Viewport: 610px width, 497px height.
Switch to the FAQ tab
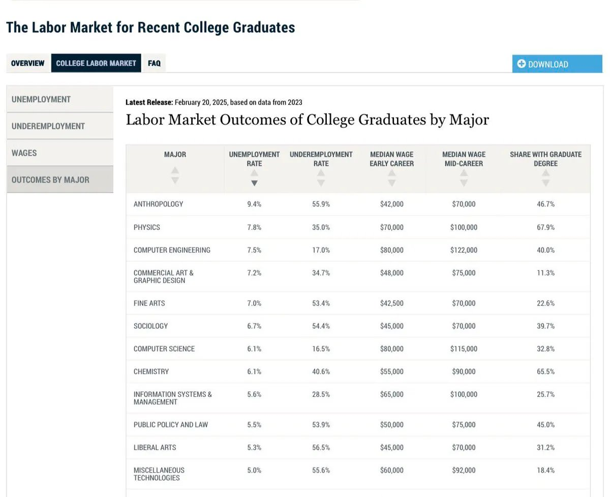[x=154, y=64]
